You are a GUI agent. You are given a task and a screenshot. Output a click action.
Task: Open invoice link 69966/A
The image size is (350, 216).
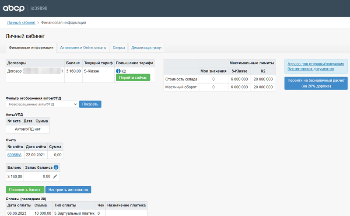[x=14, y=154]
